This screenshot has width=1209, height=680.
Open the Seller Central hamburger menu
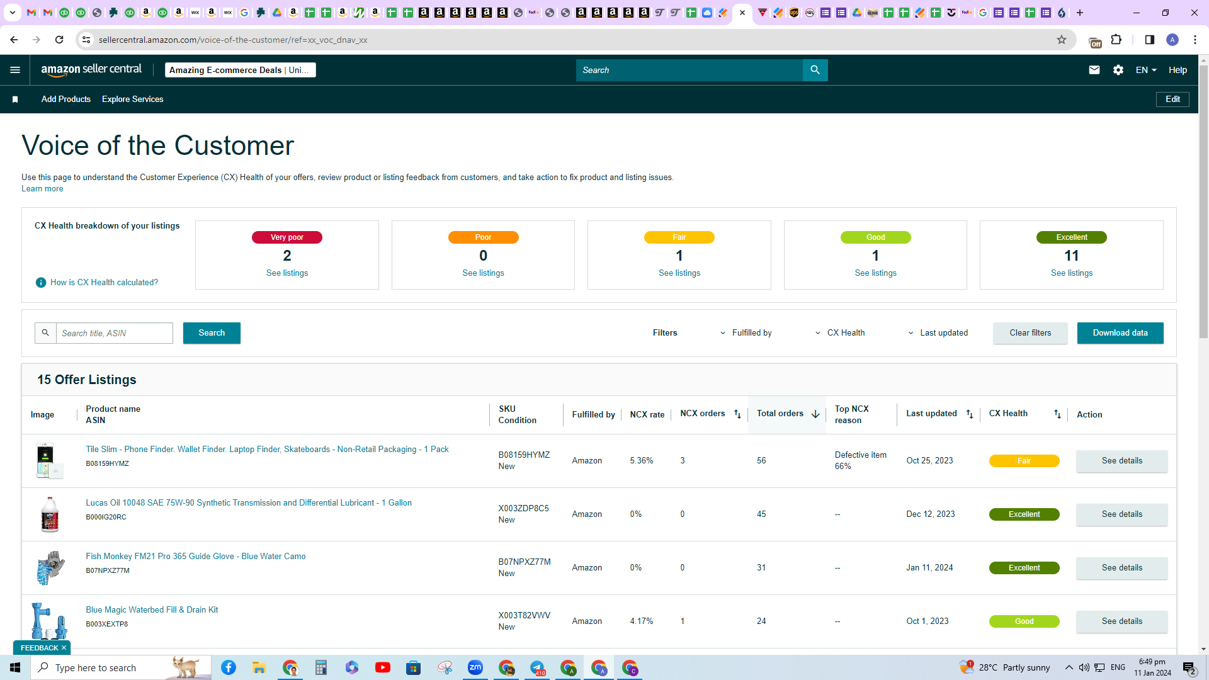[x=15, y=70]
